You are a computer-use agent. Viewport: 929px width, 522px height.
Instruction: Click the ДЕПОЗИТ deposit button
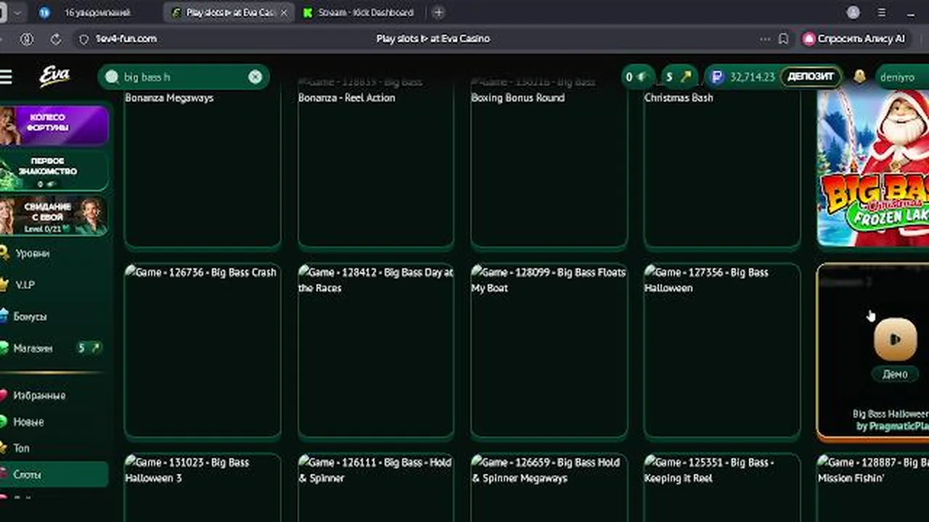(x=810, y=77)
